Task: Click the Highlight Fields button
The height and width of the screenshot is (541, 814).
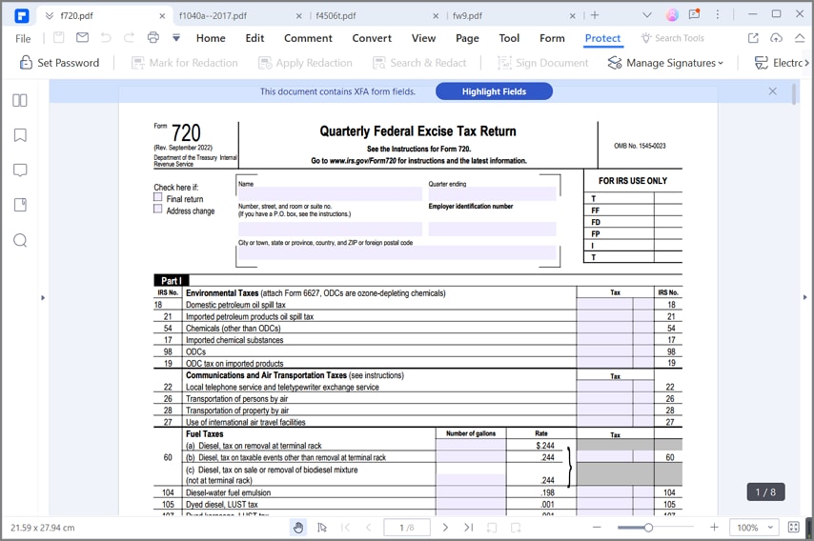Action: [x=494, y=91]
